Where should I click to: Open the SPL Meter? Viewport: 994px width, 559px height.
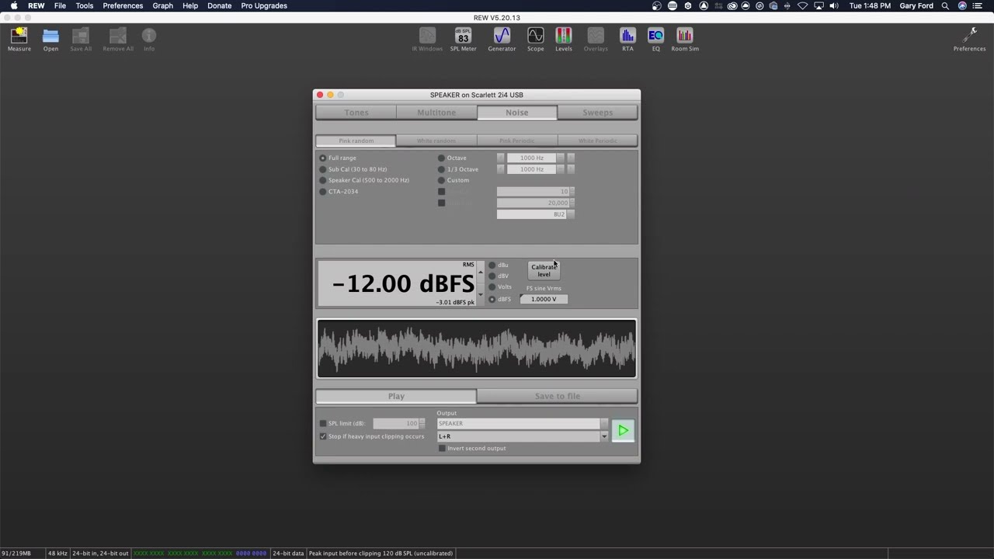[463, 36]
